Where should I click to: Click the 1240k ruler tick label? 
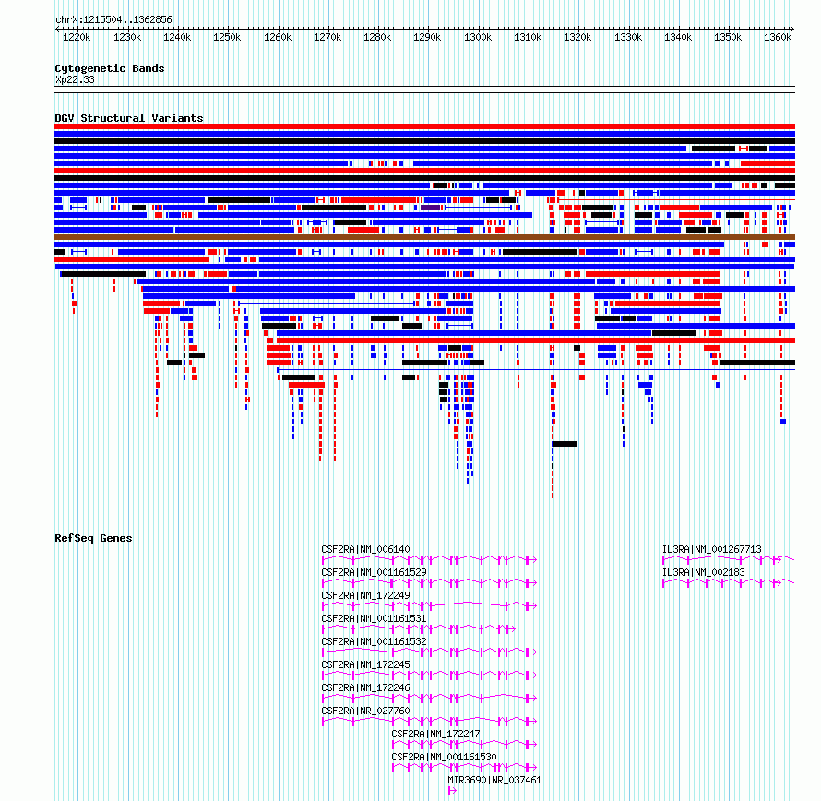[177, 37]
